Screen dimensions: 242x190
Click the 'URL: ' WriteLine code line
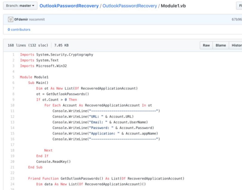(x=93, y=116)
